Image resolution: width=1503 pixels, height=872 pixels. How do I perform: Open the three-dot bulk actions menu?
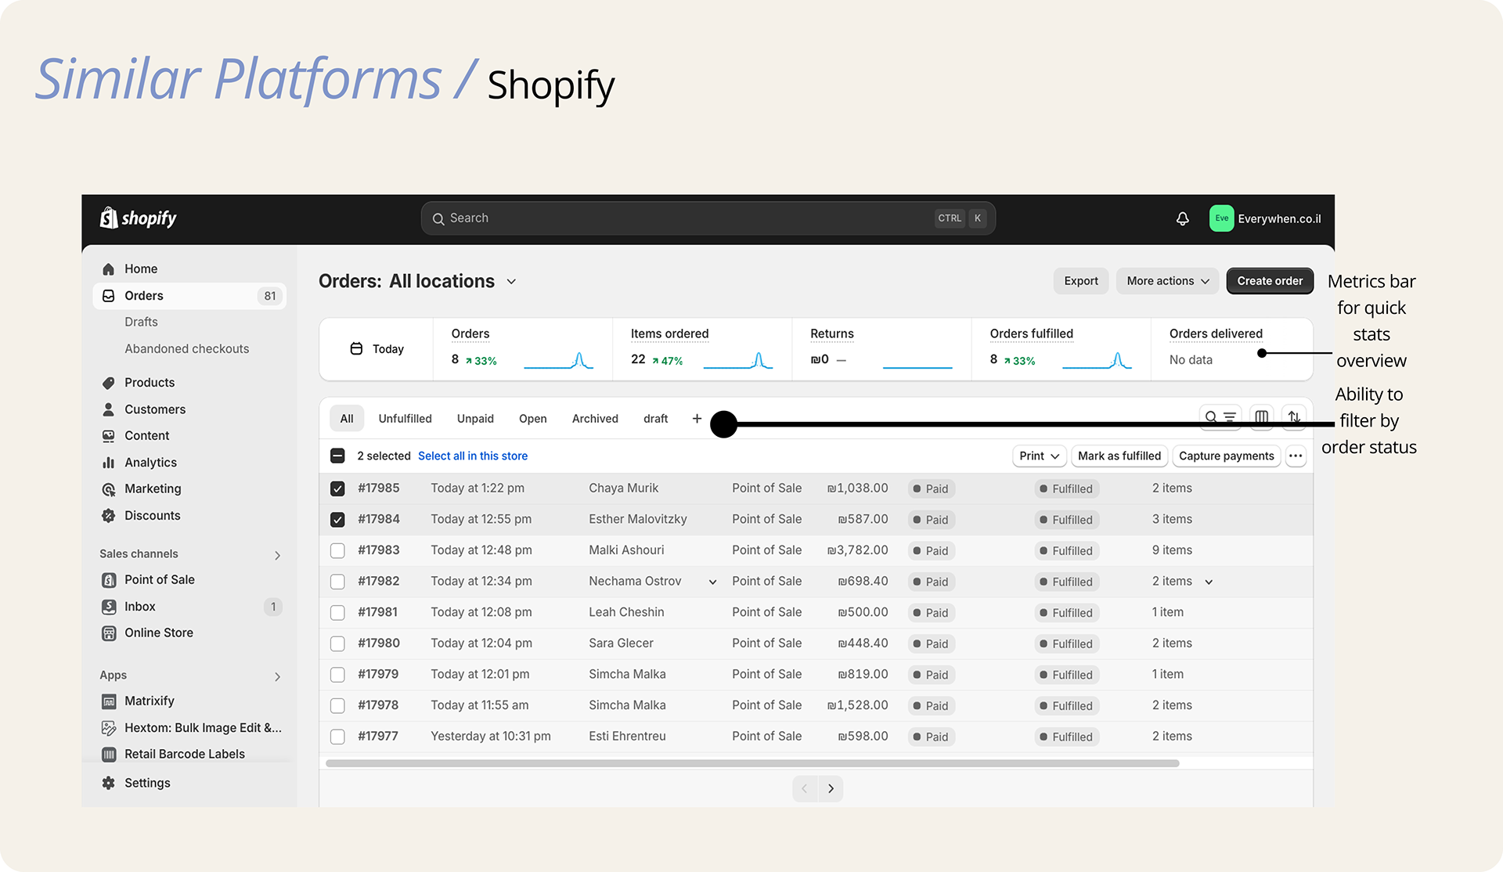point(1296,456)
